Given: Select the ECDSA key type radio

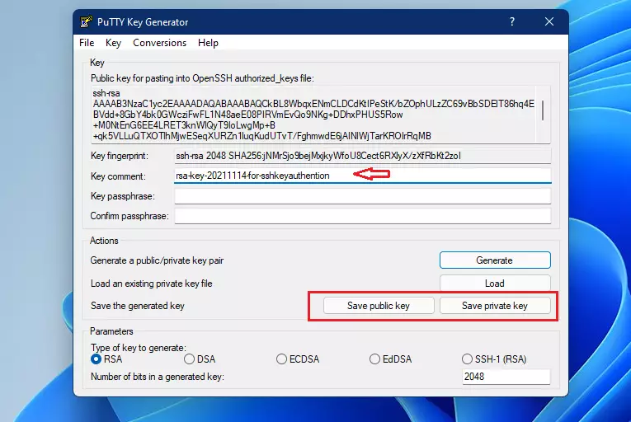Looking at the screenshot, I should tap(282, 359).
